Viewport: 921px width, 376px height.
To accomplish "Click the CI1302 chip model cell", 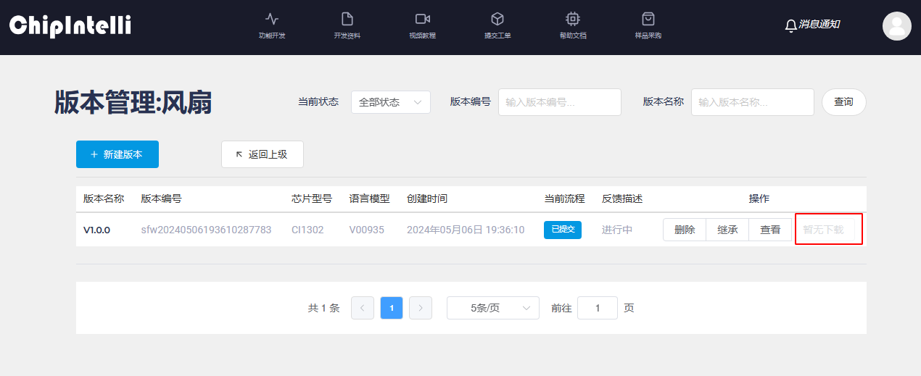I will coord(307,230).
